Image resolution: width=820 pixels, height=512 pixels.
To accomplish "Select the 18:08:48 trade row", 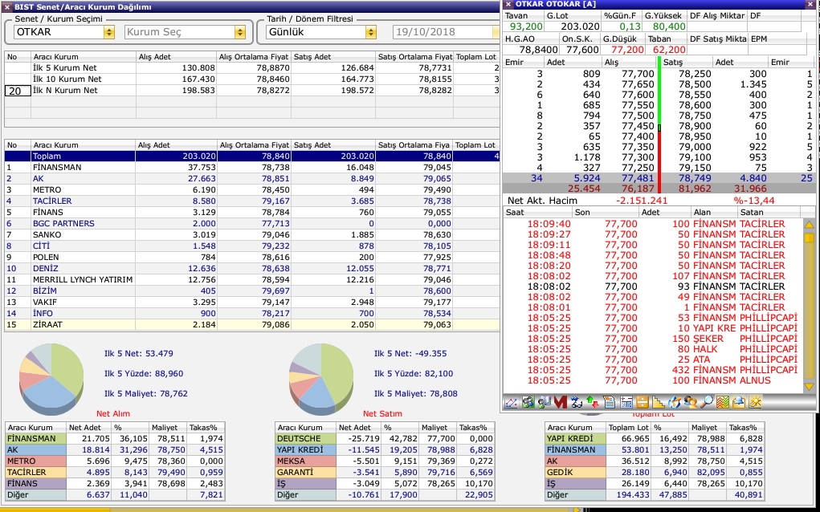I will (x=653, y=255).
